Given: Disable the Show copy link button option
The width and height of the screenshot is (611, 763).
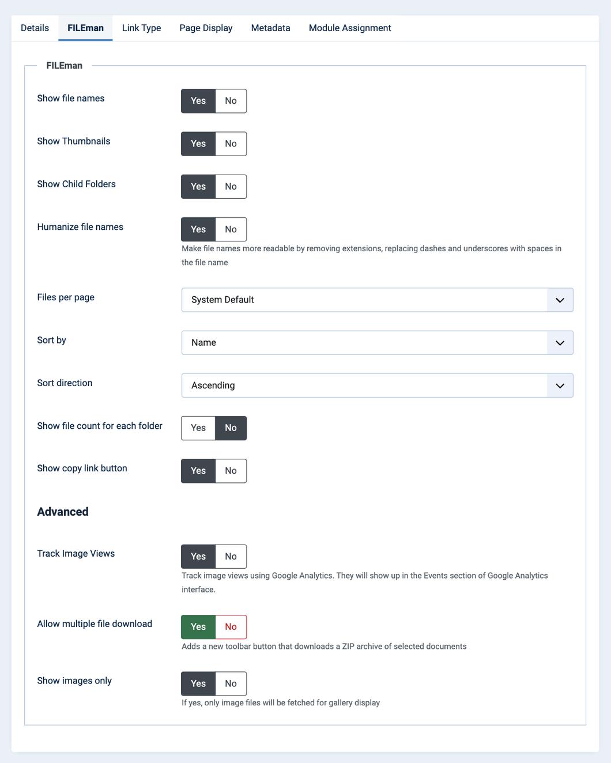Looking at the screenshot, I should pos(231,471).
